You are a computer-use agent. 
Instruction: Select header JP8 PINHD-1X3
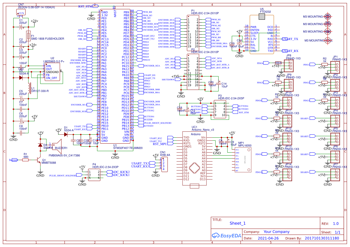288,66
